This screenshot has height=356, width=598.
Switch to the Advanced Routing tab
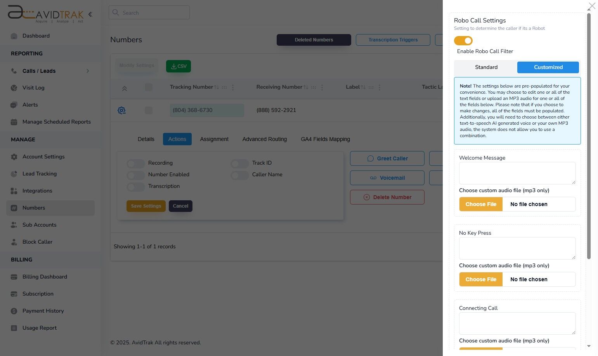(264, 139)
